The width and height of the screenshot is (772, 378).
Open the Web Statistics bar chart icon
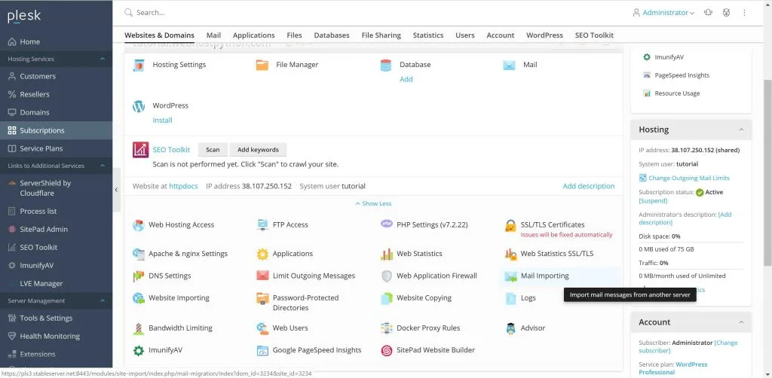tap(387, 254)
